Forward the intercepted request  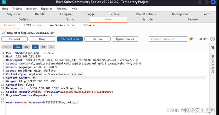tap(14, 39)
